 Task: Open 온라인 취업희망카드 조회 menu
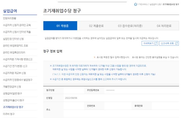click(x=16, y=46)
